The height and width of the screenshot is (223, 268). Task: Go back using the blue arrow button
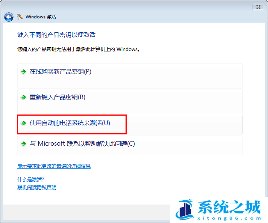tap(9, 17)
